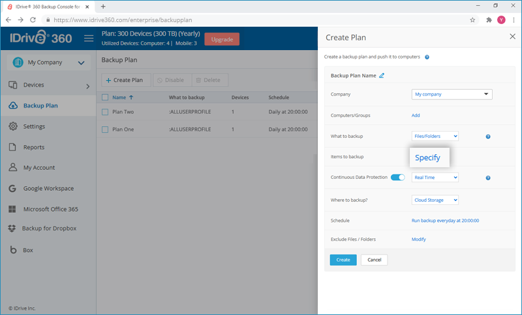Click help icon next to What to backup
This screenshot has height=315, width=522.
click(x=487, y=137)
